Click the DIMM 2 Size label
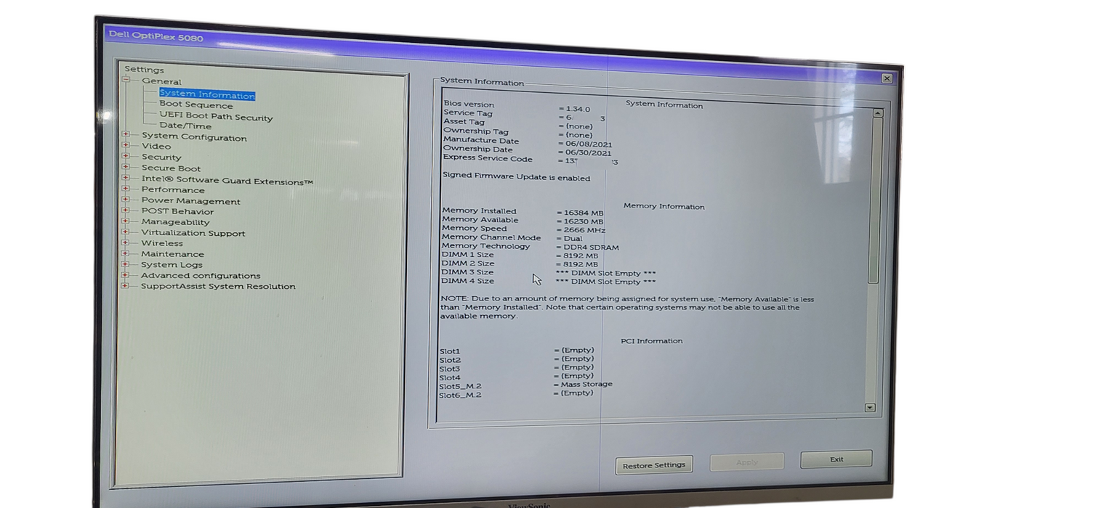1101x508 pixels. pyautogui.click(x=467, y=263)
